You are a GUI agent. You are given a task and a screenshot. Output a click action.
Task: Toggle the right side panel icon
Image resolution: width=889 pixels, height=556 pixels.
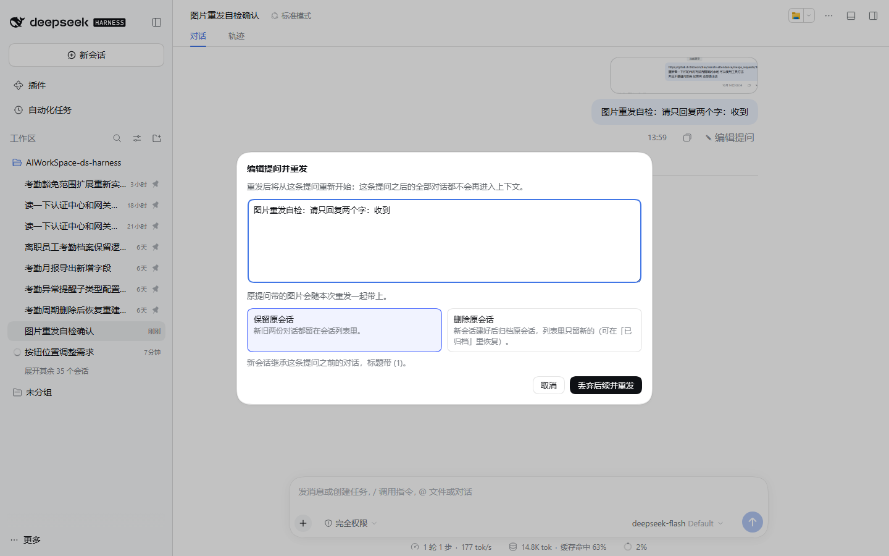(x=873, y=15)
